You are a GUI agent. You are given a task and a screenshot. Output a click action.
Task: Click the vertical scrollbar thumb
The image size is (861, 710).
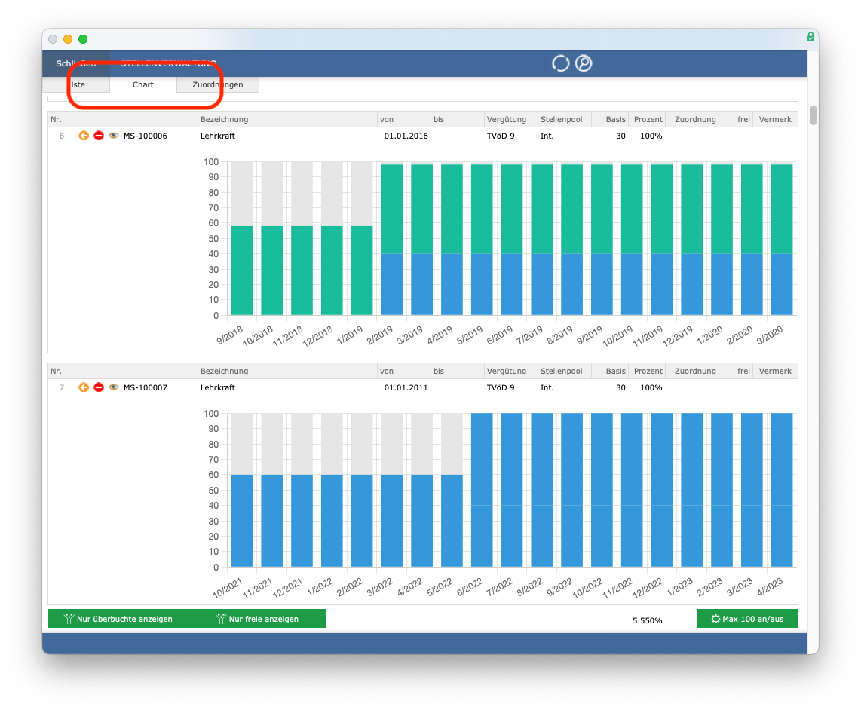pos(814,115)
